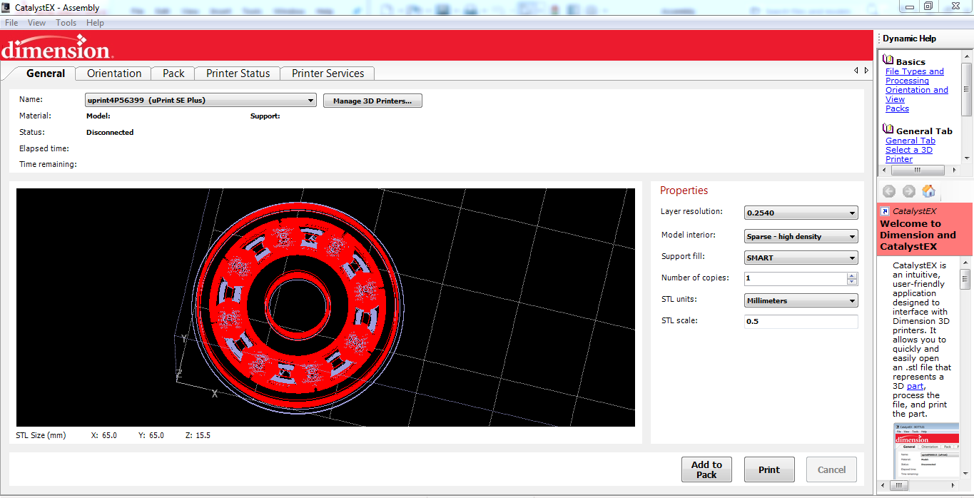974x498 pixels.
Task: Open File Types and Processing link
Action: point(915,76)
